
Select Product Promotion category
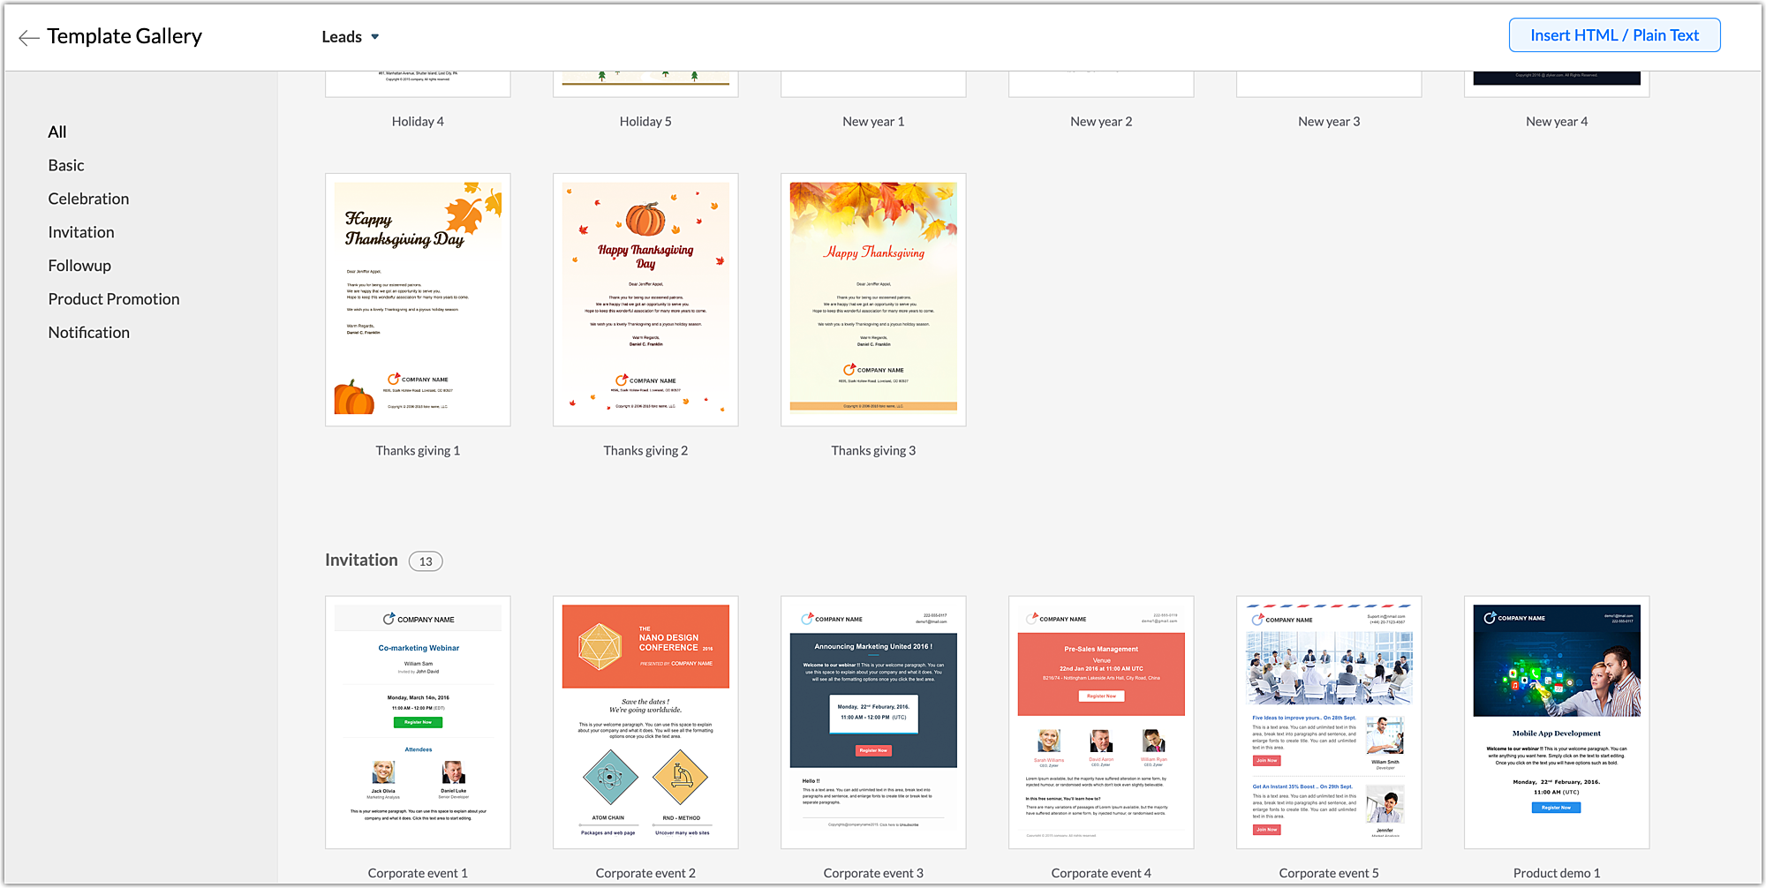pyautogui.click(x=114, y=299)
